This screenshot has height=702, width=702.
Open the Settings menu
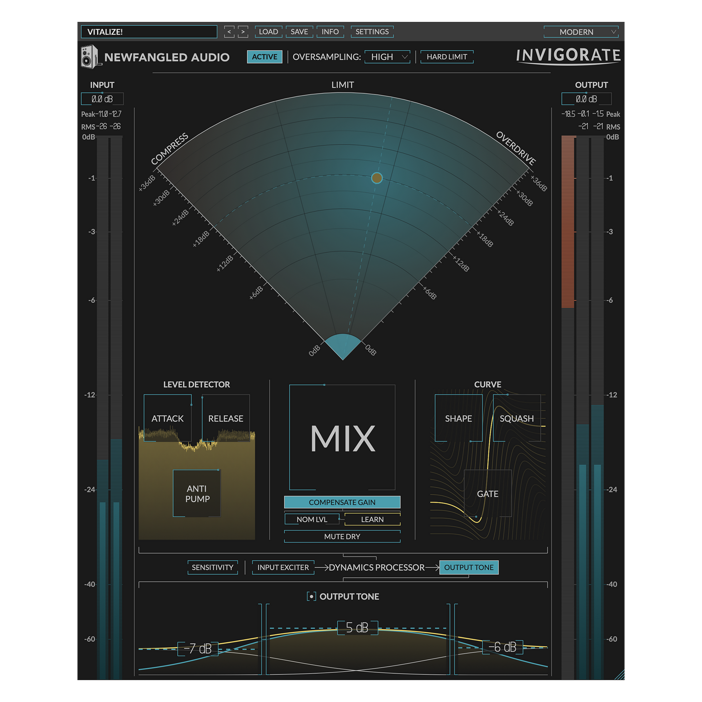372,32
